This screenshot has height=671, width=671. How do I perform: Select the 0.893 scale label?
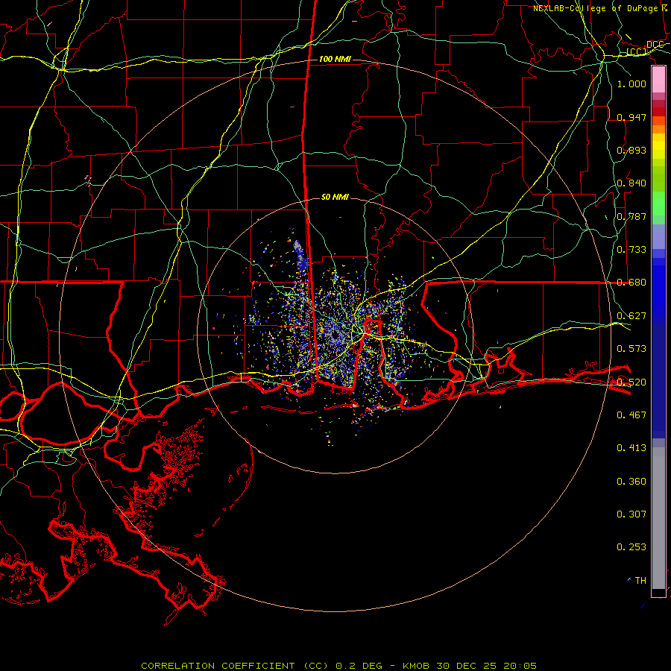[631, 150]
